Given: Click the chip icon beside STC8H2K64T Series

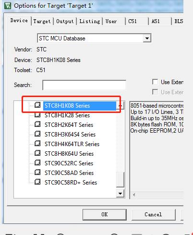Looking at the screenshot, I should coord(37,124).
